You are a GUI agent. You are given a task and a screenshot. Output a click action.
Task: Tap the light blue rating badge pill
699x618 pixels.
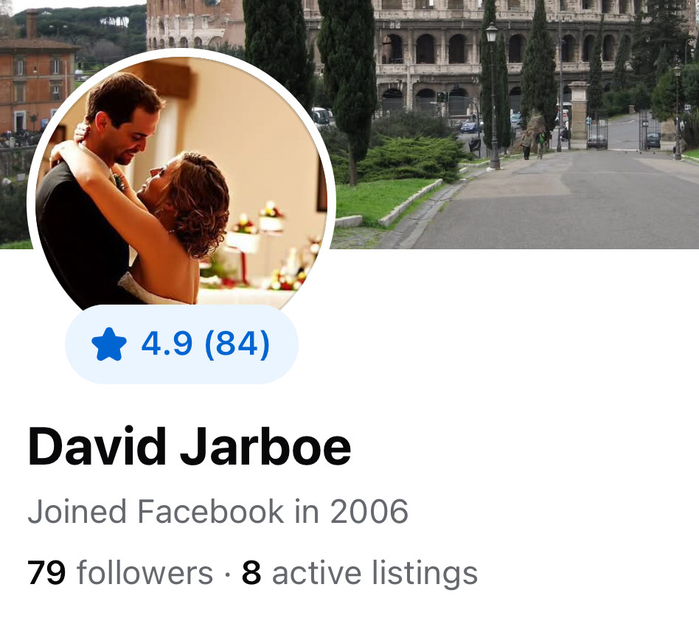[x=181, y=344]
